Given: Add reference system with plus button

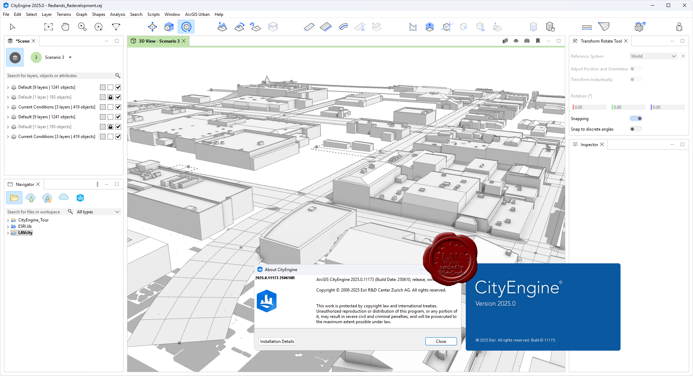Looking at the screenshot, I should click(x=683, y=56).
